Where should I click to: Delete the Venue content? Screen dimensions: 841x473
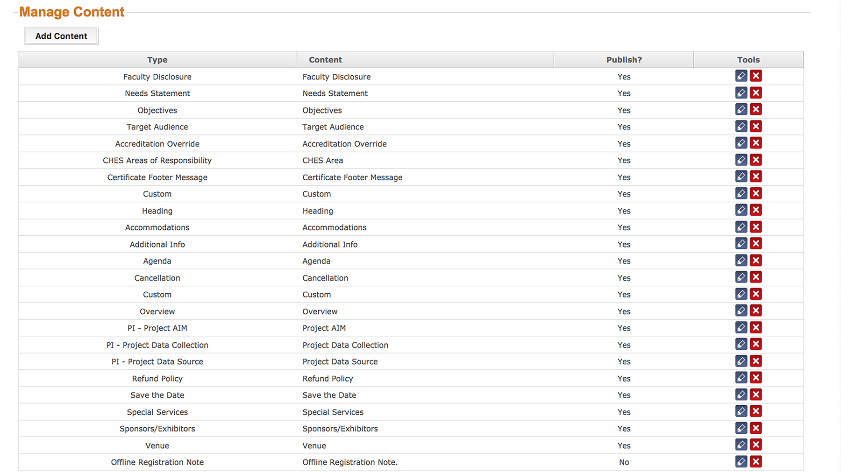pyautogui.click(x=755, y=445)
